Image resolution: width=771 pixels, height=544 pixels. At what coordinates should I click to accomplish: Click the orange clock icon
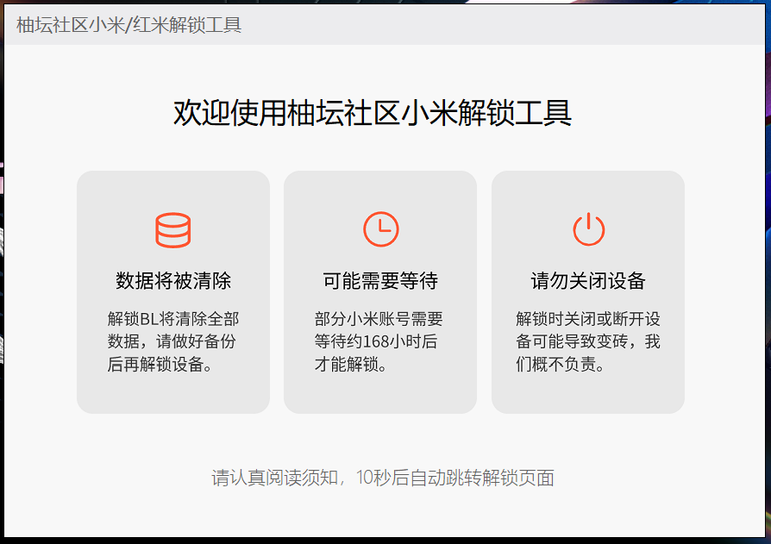click(x=381, y=229)
